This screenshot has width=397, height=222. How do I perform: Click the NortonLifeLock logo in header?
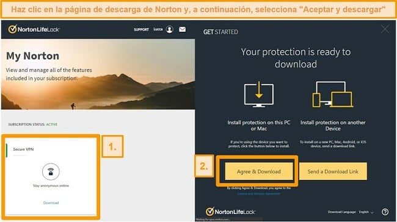pyautogui.click(x=34, y=29)
